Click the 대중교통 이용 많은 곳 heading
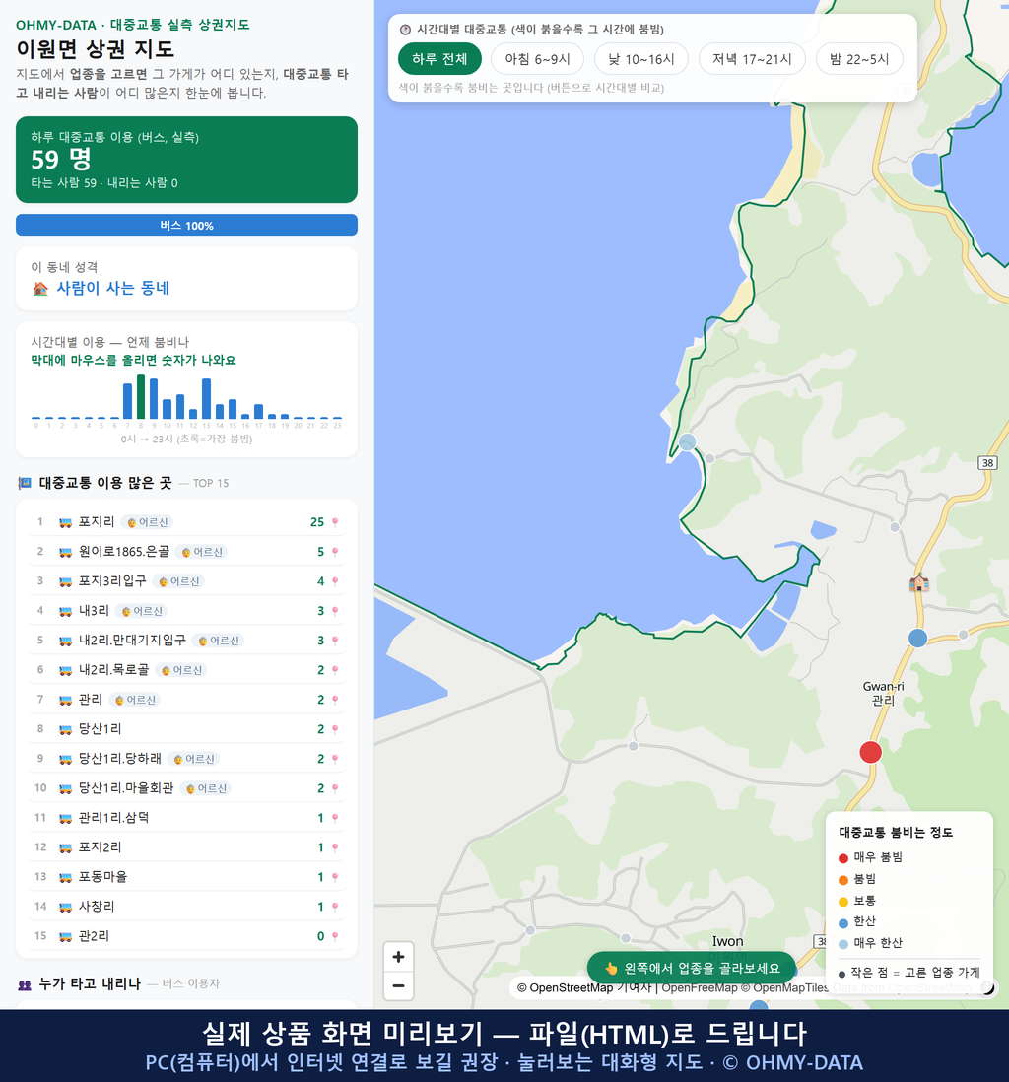The image size is (1009, 1082). tap(104, 483)
